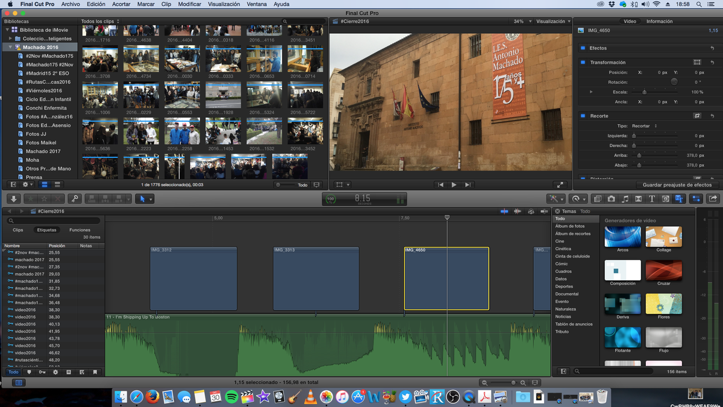Open the Tipo Recortar popup
723x407 pixels.
click(x=645, y=126)
